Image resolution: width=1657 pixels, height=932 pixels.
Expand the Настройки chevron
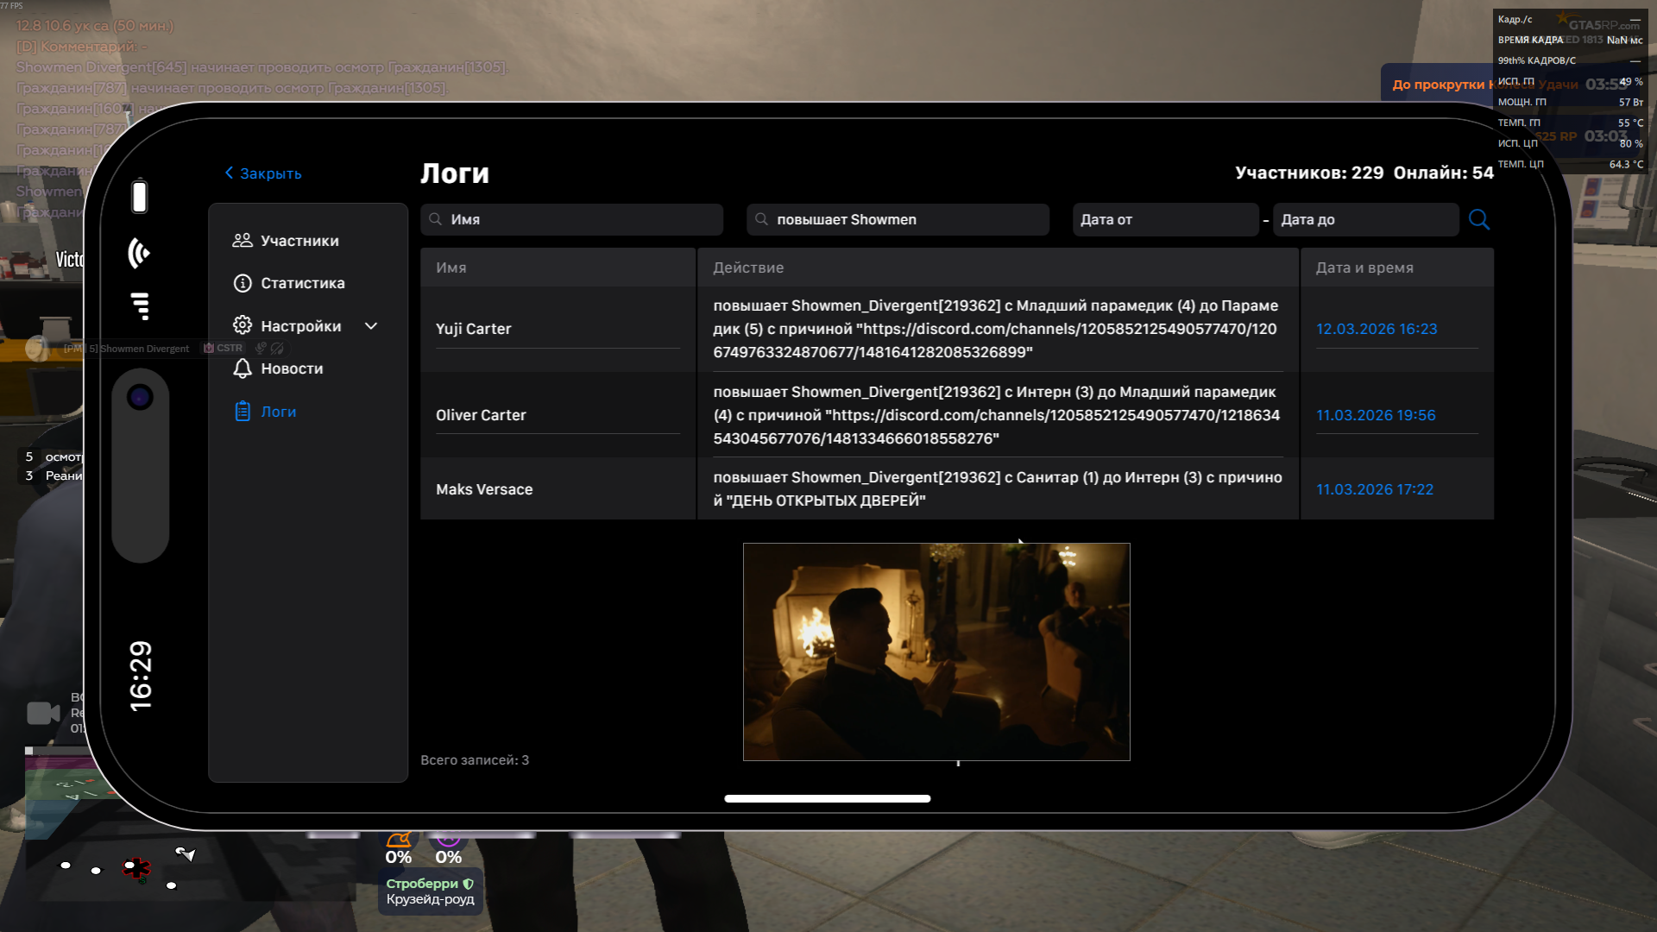click(371, 326)
